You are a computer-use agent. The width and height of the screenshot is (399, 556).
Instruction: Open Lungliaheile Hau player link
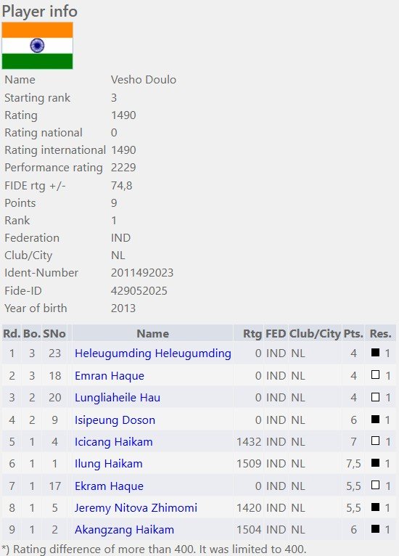pos(118,398)
